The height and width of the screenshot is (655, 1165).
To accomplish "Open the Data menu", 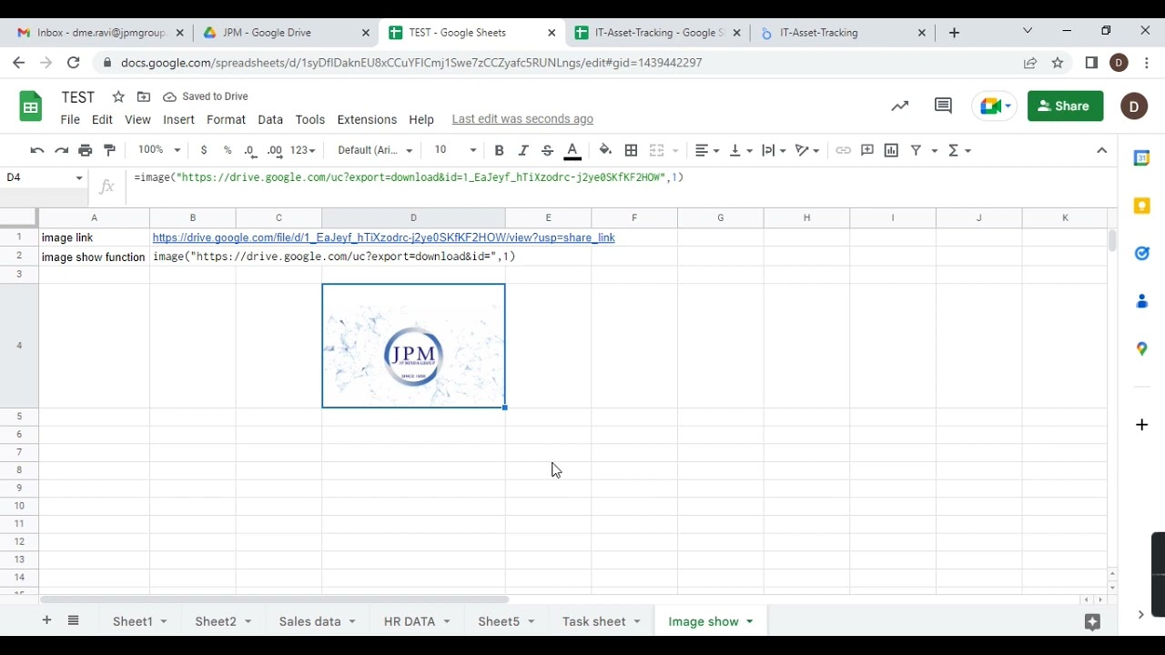I will 270,119.
